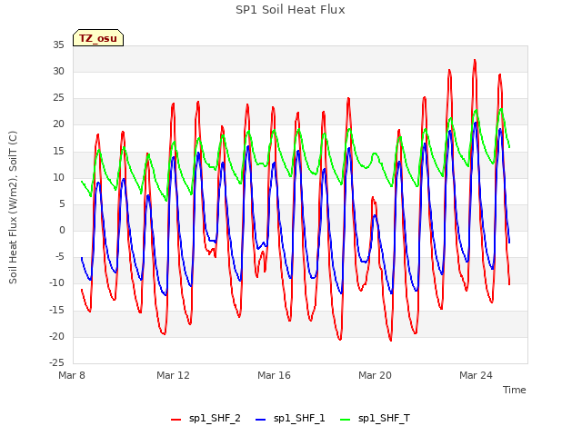Click the 0 y-axis tick label

click(x=62, y=230)
